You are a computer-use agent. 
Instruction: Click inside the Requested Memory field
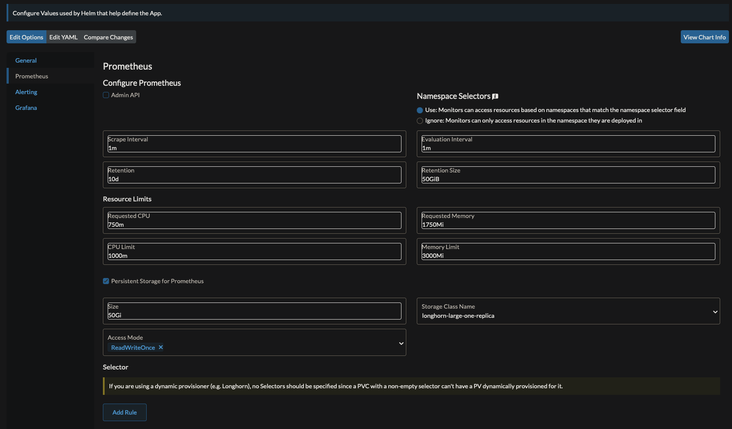(x=568, y=224)
